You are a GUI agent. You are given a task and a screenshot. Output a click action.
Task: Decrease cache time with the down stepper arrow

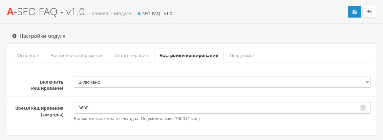pos(363,110)
